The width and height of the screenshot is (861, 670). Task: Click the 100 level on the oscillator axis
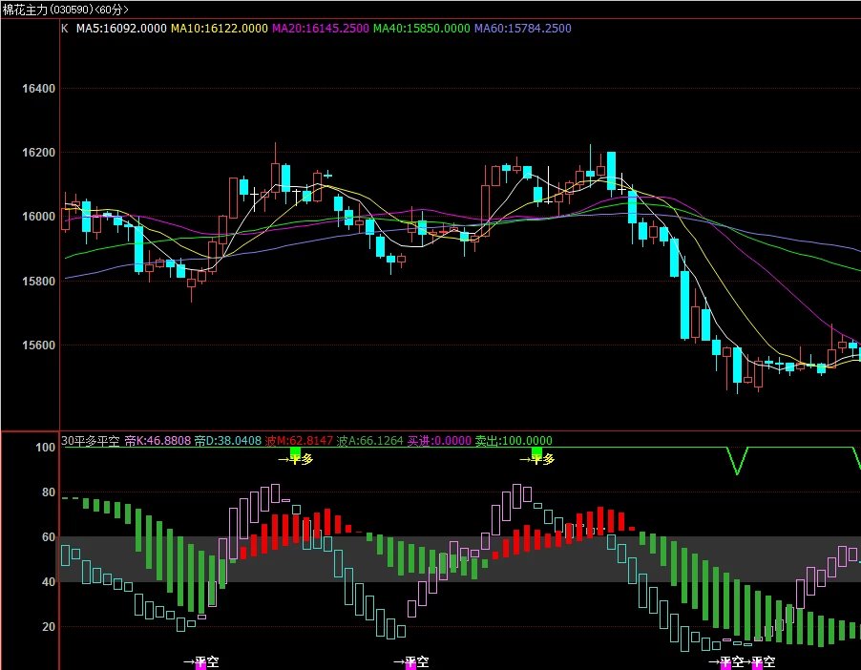point(46,448)
